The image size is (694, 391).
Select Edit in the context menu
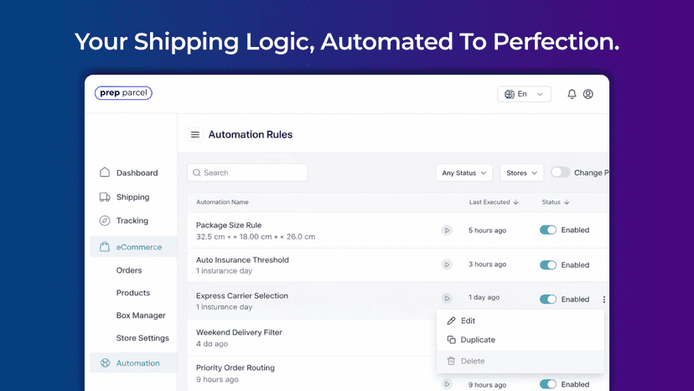coord(520,321)
